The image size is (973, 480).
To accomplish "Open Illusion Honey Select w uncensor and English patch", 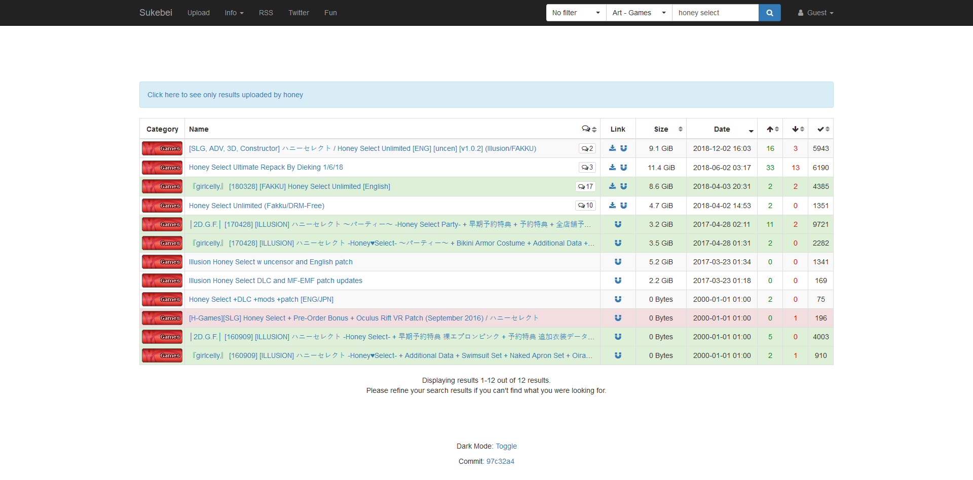I will 271,262.
